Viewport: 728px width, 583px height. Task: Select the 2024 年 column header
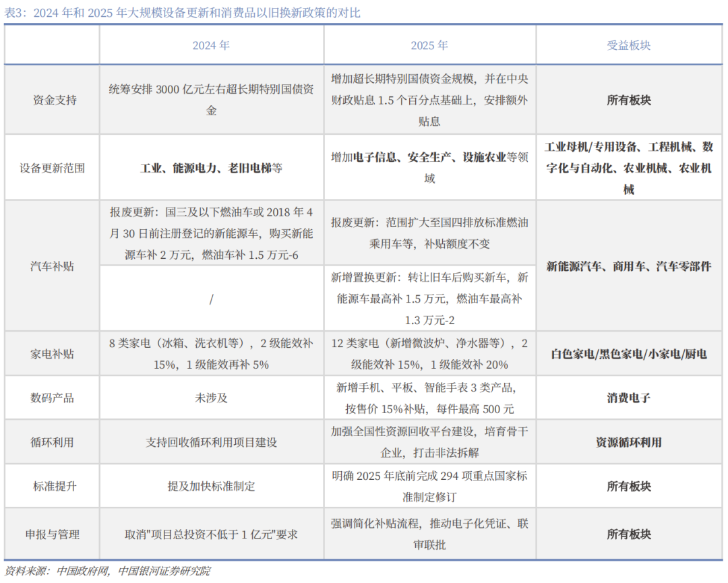click(x=211, y=46)
